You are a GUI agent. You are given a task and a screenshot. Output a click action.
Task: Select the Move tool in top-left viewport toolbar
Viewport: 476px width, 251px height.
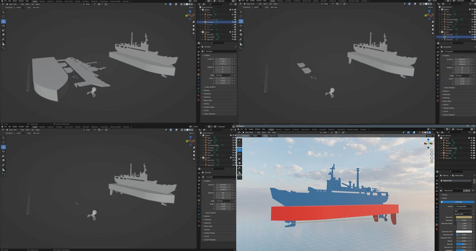[3, 21]
